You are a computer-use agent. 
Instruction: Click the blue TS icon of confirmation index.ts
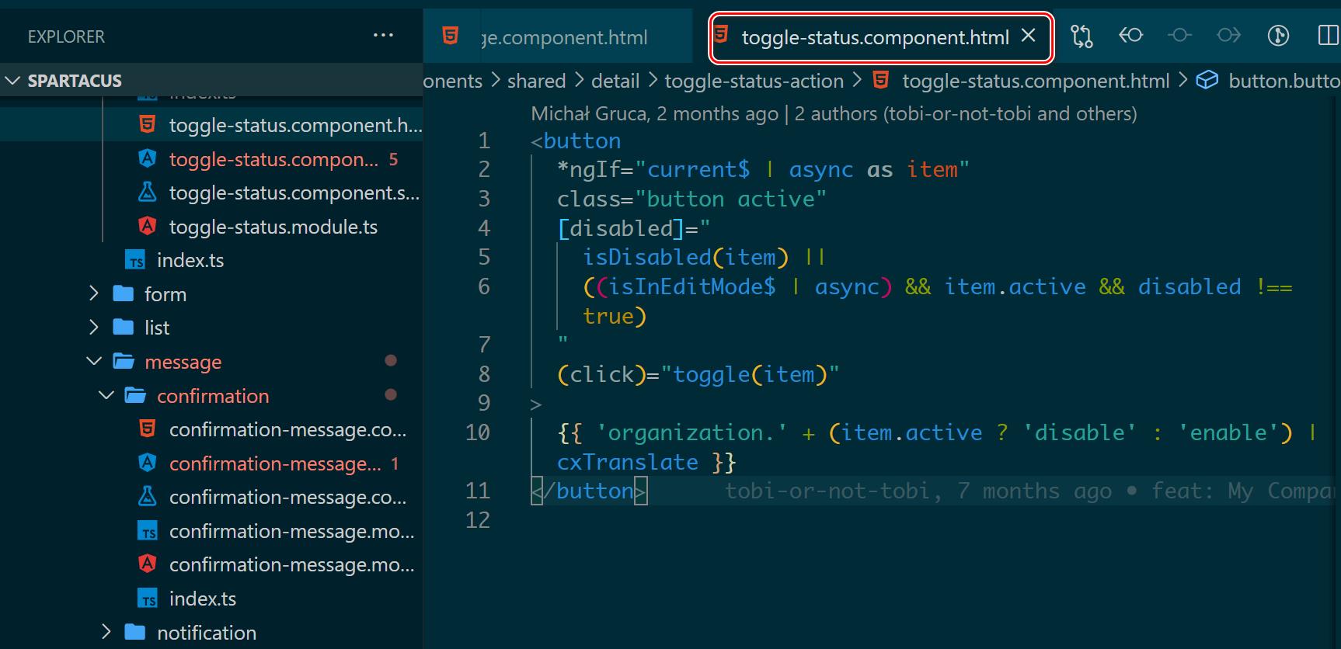pos(147,599)
